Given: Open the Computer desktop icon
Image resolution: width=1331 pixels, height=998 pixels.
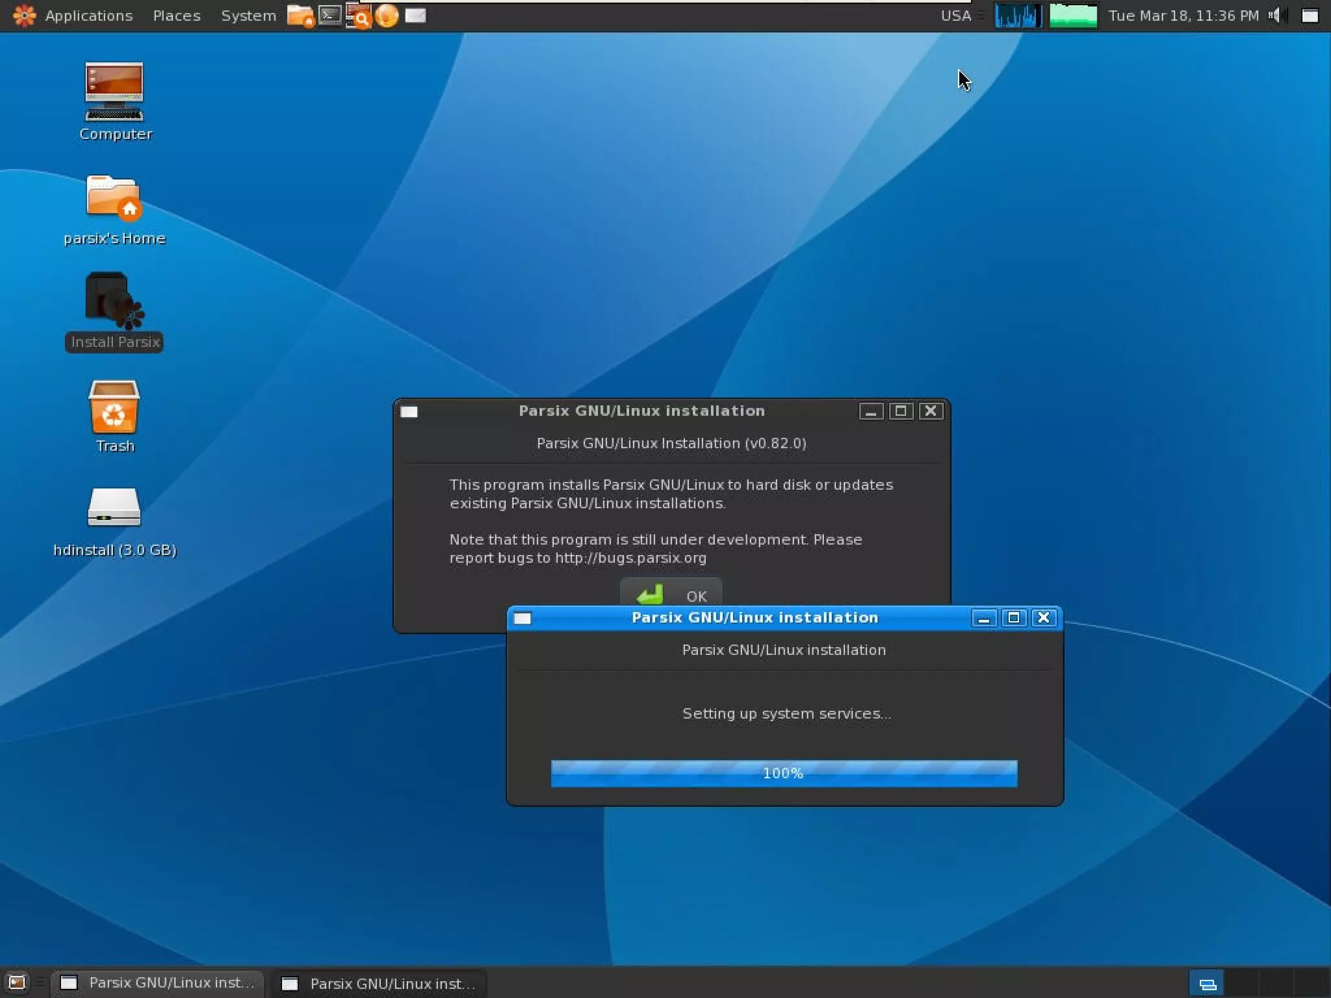Looking at the screenshot, I should tap(114, 92).
